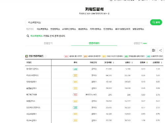
Task: Pick recent search 인견원피스
Action: 108,29
